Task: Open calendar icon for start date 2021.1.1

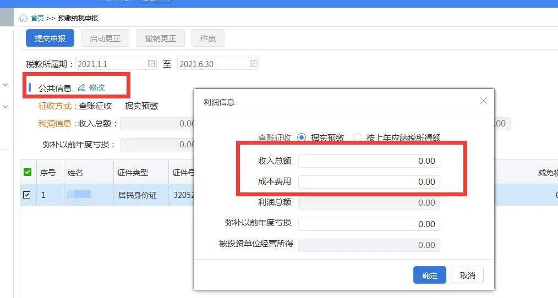Action: click(x=151, y=63)
